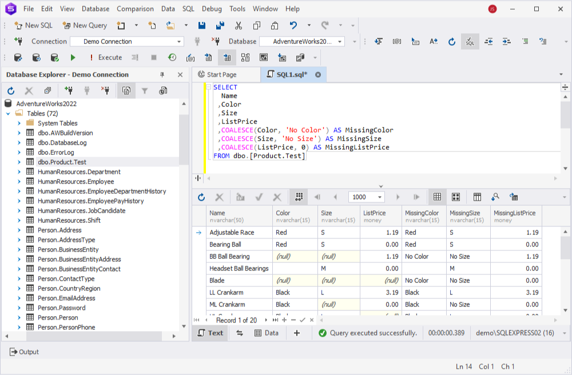Viewport: 572px width, 375px height.
Task: Switch to the Start Page tab
Action: (217, 75)
